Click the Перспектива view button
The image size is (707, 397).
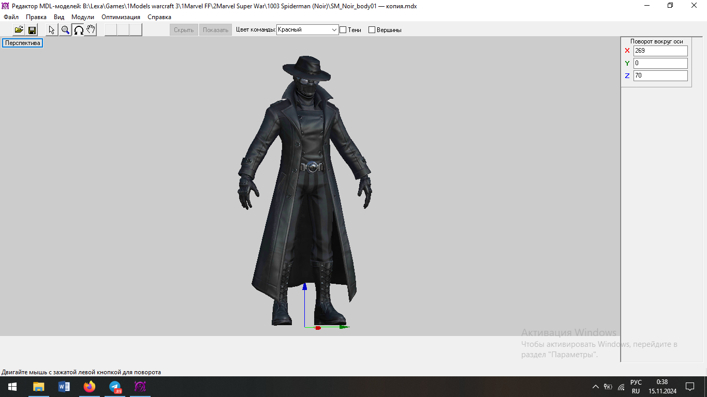[23, 43]
